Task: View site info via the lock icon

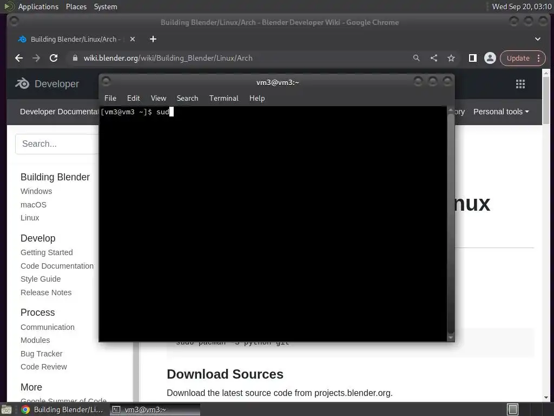Action: pyautogui.click(x=75, y=58)
